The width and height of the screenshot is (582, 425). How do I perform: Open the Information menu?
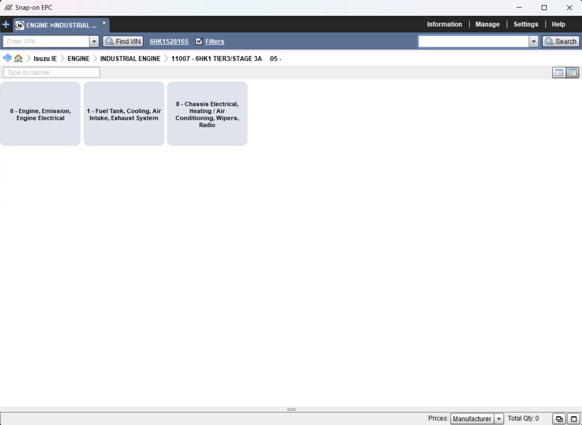coord(444,24)
